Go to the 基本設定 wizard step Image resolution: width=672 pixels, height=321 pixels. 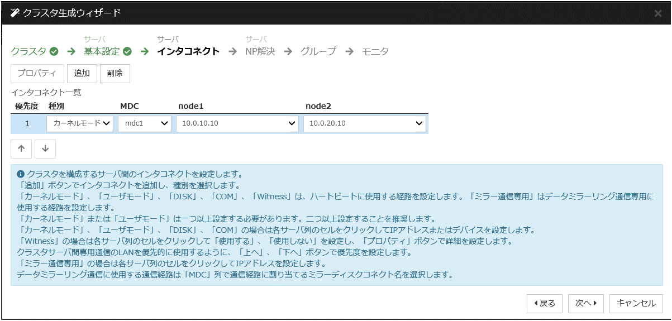(x=102, y=51)
